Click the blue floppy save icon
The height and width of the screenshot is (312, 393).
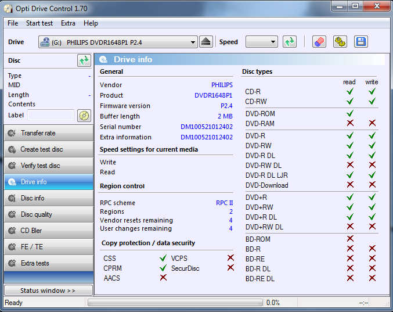coord(361,42)
